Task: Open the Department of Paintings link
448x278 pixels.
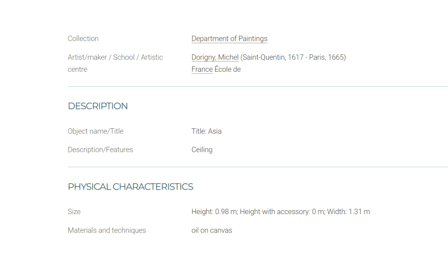Action: click(229, 39)
